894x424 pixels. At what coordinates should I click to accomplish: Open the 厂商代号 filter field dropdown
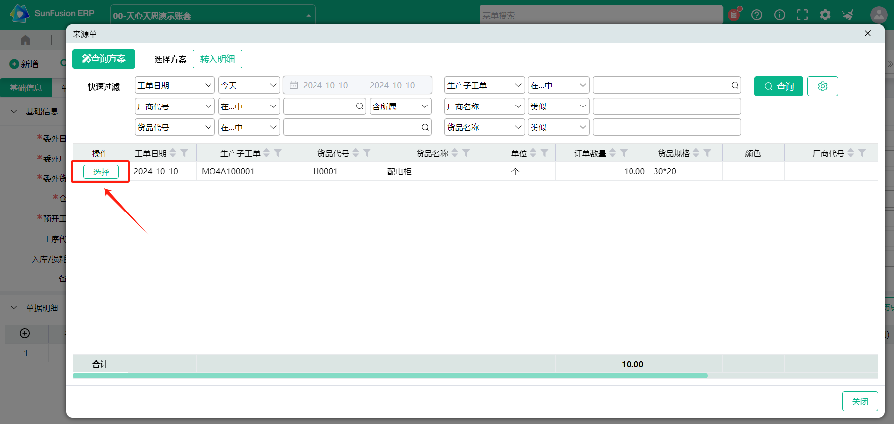coord(175,106)
